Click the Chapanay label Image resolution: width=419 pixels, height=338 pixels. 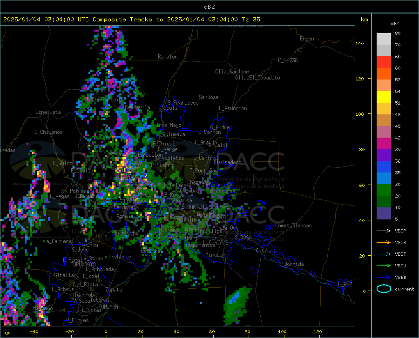pos(198,182)
